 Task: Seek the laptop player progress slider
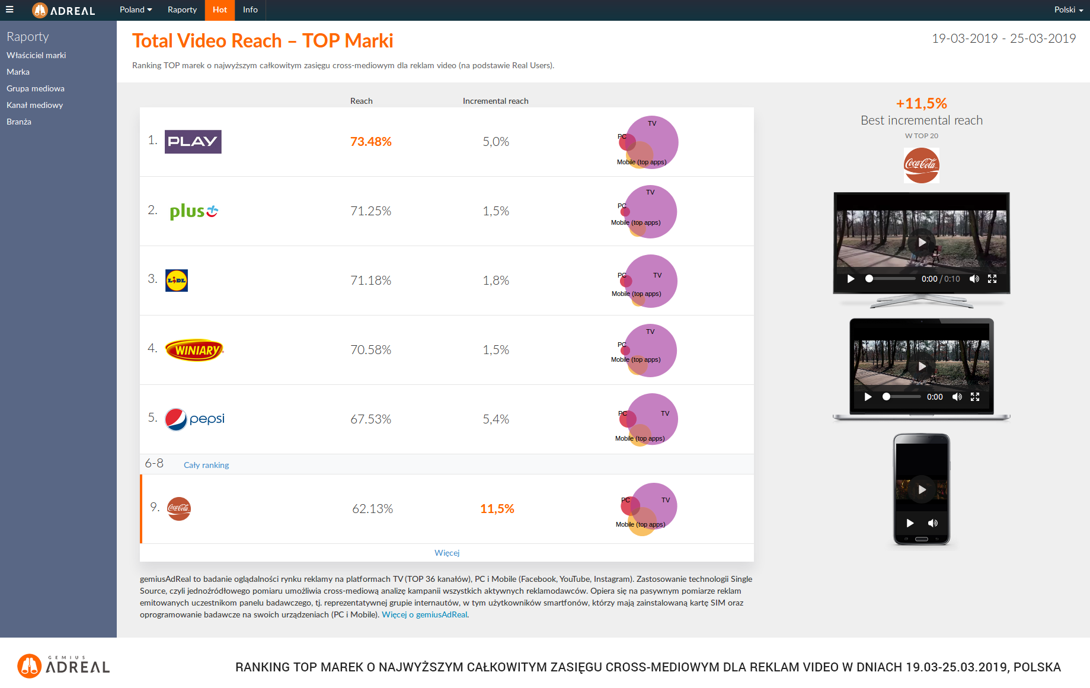902,397
